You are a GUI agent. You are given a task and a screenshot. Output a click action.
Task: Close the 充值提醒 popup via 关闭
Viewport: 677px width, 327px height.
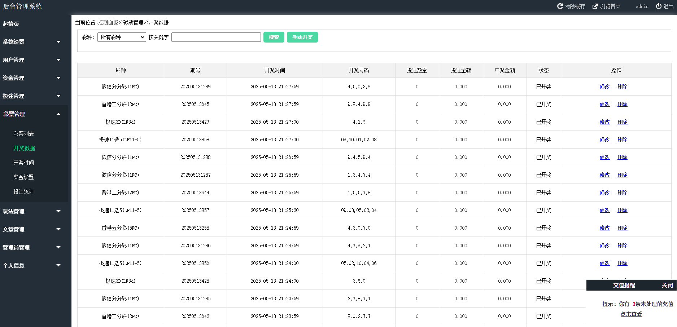pyautogui.click(x=667, y=285)
